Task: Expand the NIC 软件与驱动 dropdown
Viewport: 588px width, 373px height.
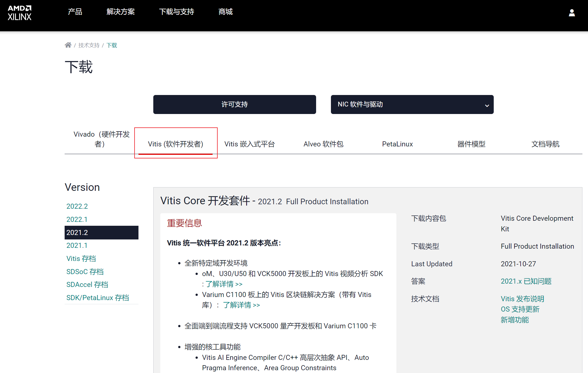Action: [412, 104]
